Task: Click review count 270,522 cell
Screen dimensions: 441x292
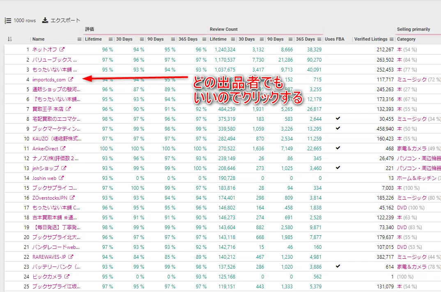Action: (227, 149)
